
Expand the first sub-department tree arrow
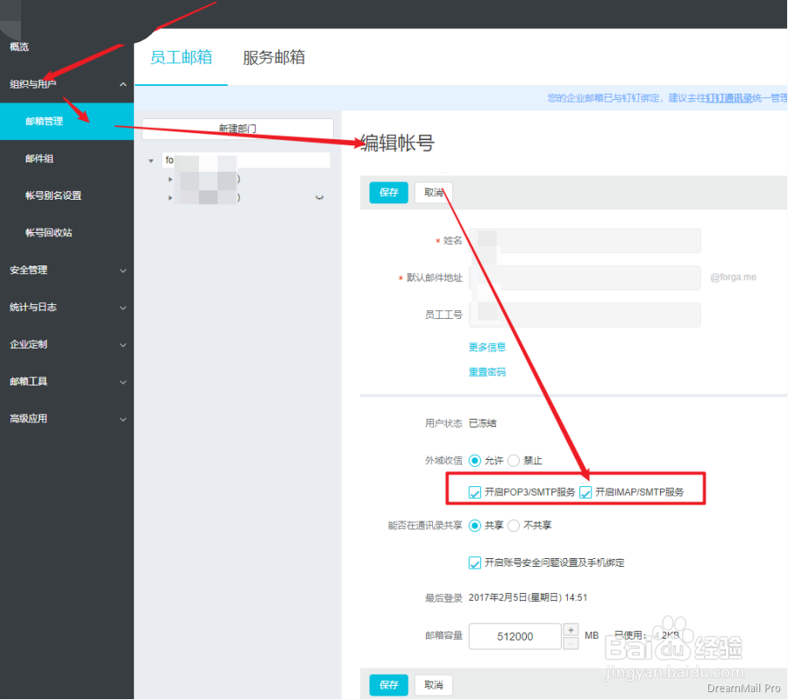pyautogui.click(x=170, y=180)
